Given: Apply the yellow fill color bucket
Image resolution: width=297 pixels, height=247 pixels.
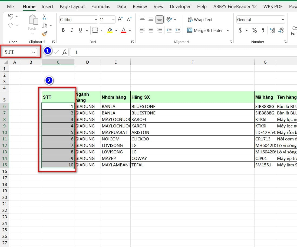Looking at the screenshot, I should click(110, 30).
